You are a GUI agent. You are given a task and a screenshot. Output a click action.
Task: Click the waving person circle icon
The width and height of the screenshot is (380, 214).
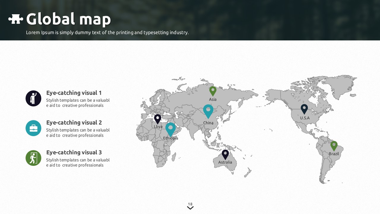tap(33, 98)
